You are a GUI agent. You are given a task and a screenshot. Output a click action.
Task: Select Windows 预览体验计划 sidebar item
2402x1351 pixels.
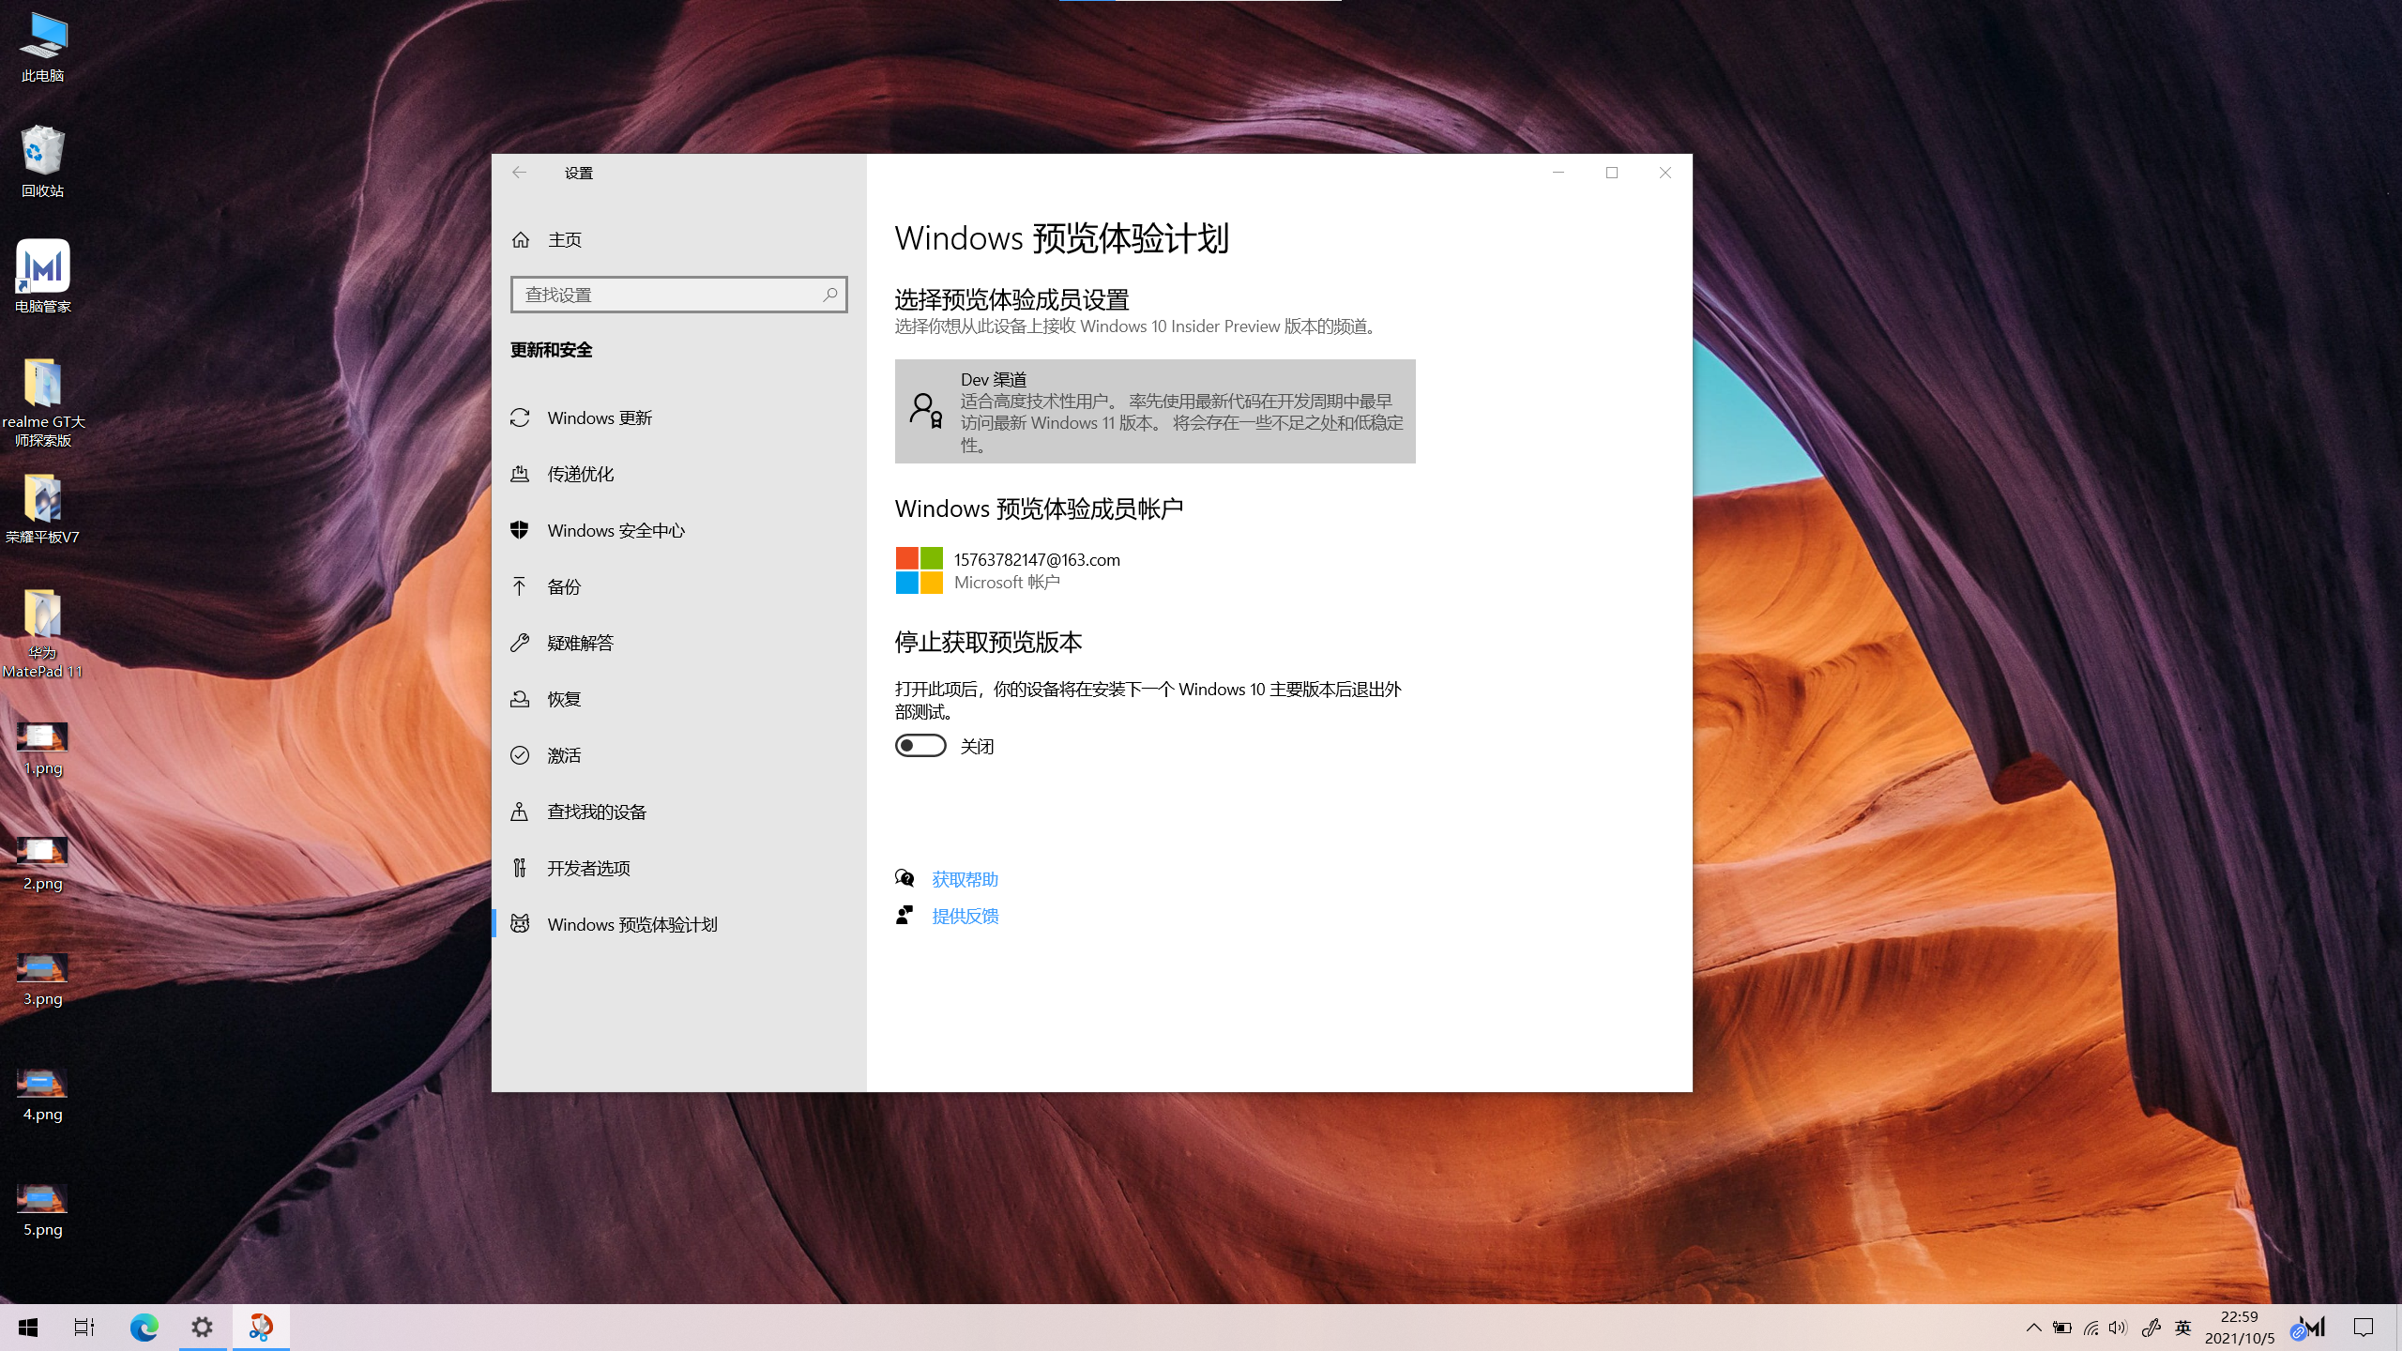click(679, 924)
